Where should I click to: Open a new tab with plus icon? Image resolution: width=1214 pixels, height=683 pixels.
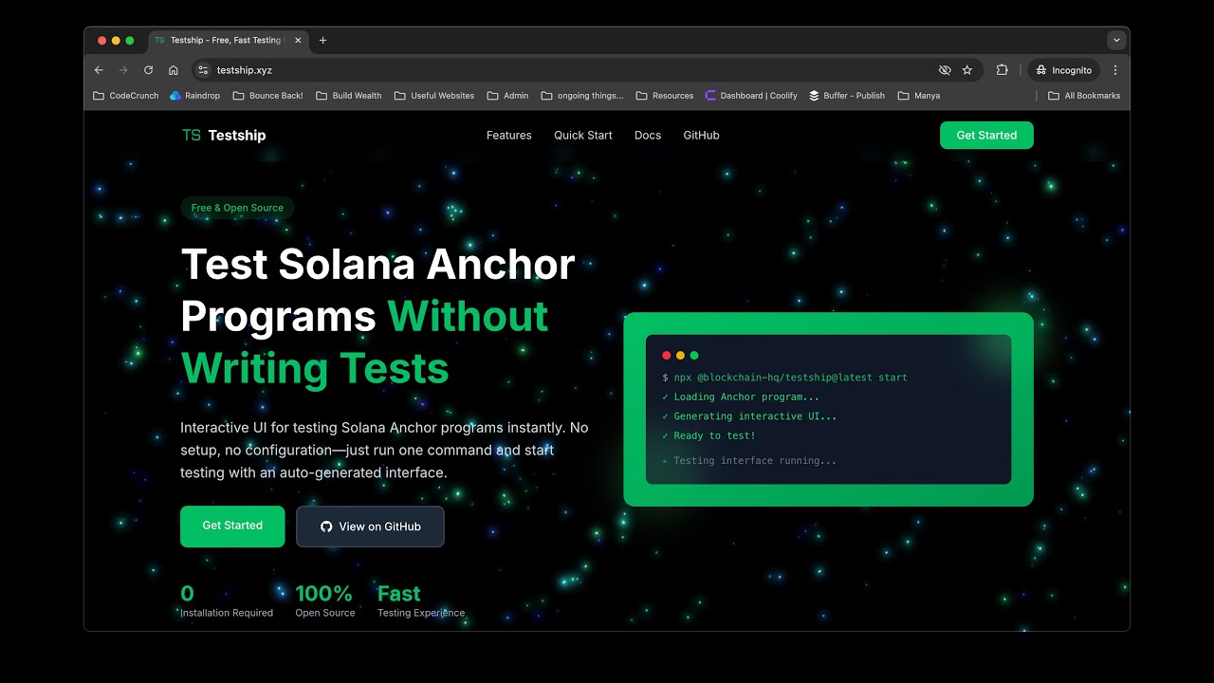(x=323, y=41)
